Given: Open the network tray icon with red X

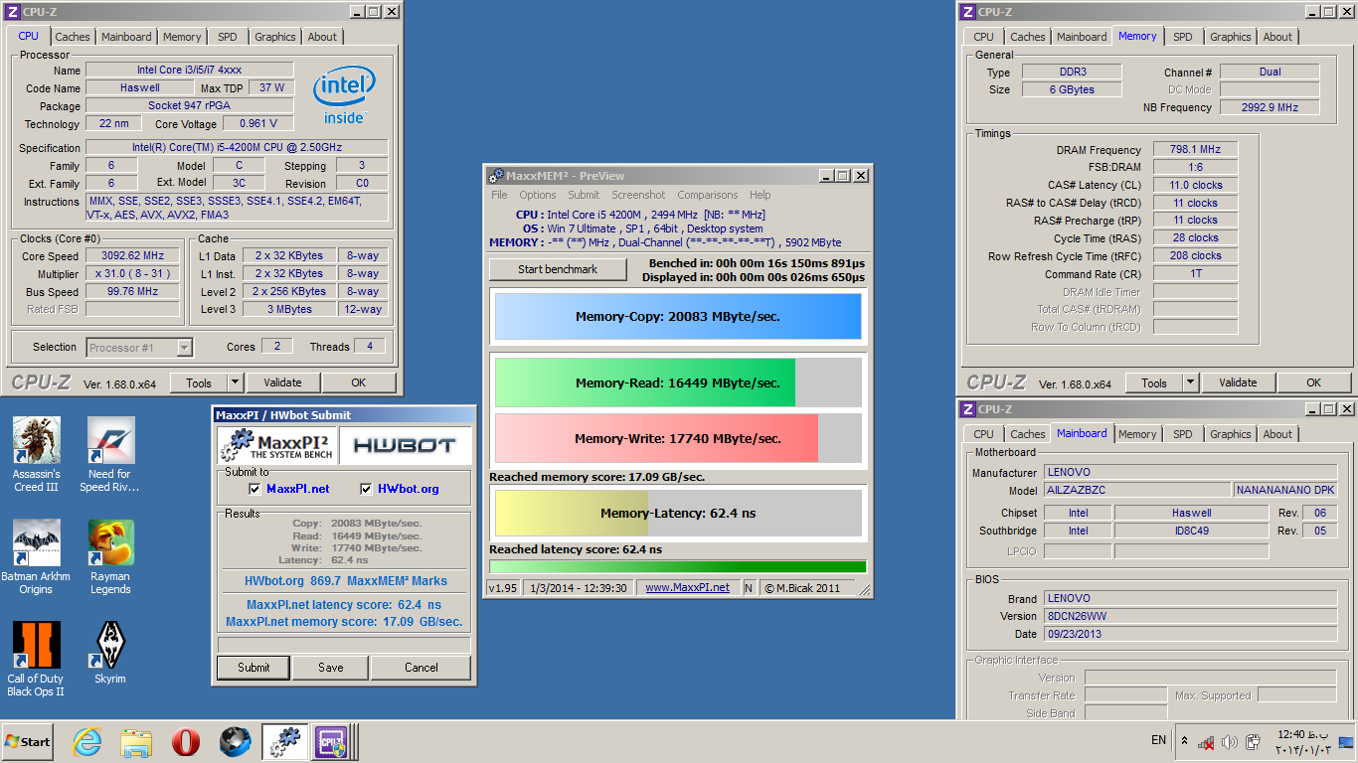Looking at the screenshot, I should tap(1206, 742).
